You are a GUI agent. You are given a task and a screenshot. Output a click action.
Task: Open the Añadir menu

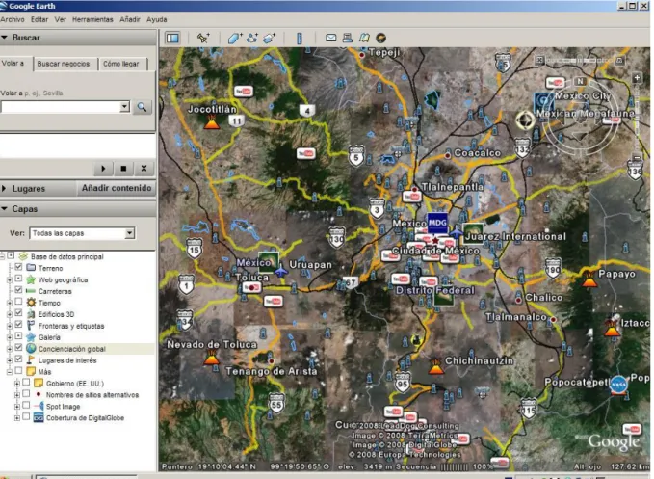point(130,19)
